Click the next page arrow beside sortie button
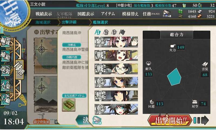Image resolution: width=216 pixels, height=130 pixels. tap(205, 120)
